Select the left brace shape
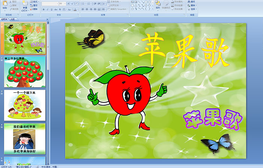This screenshot has width=263, height=168. point(146,9)
